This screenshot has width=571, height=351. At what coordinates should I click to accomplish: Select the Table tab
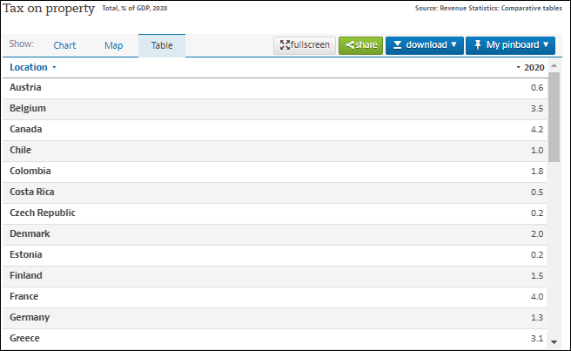click(162, 45)
